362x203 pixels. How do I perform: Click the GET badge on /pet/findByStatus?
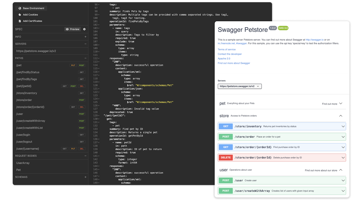82,72
